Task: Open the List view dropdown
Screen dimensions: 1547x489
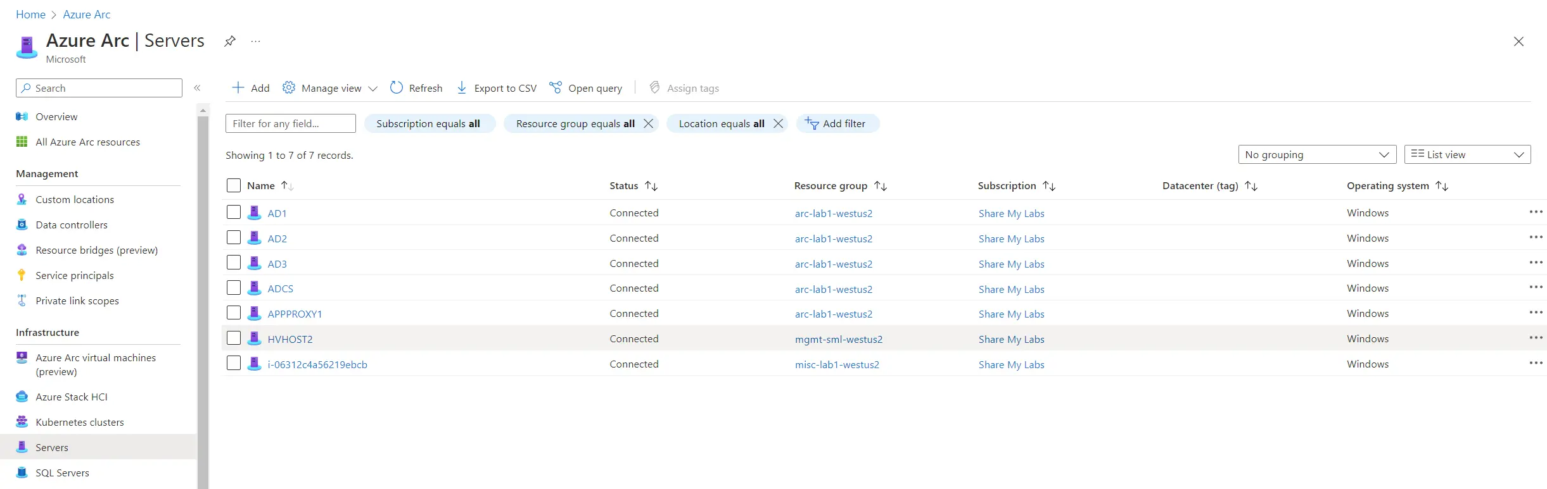Action: 1467,155
